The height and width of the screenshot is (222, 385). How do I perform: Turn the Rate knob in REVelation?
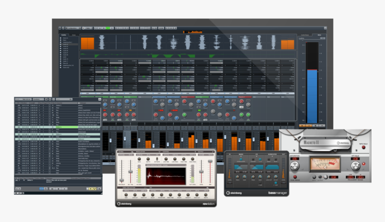[x=139, y=159]
